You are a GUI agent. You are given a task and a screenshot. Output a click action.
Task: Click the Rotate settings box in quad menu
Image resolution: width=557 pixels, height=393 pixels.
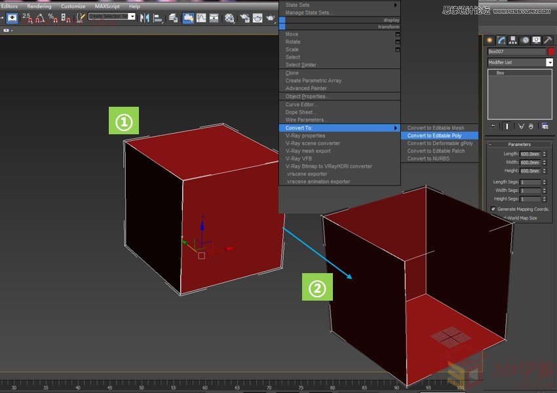coord(398,42)
